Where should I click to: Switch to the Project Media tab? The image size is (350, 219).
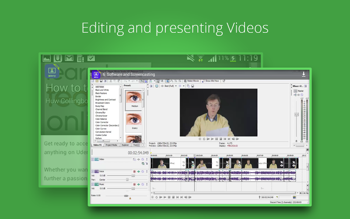(x=111, y=145)
